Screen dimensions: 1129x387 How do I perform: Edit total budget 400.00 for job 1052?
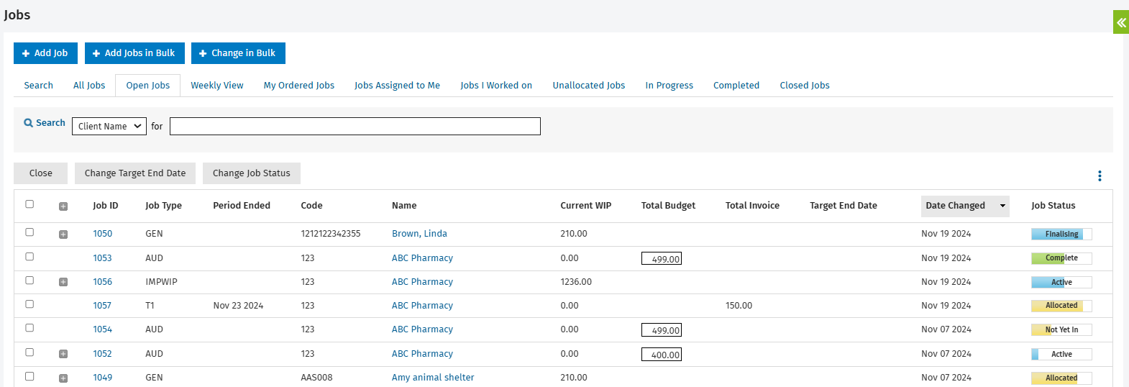coord(662,355)
